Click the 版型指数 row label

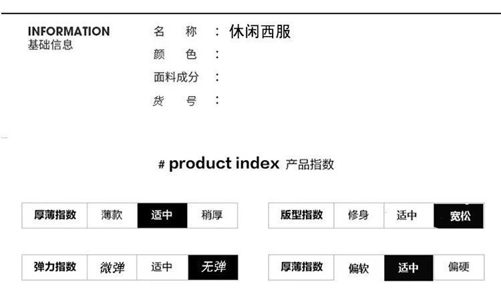301,215
